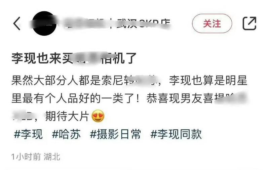This screenshot has height=170, width=269.
Task: Share the post via the export icon
Action: pos(249,23)
